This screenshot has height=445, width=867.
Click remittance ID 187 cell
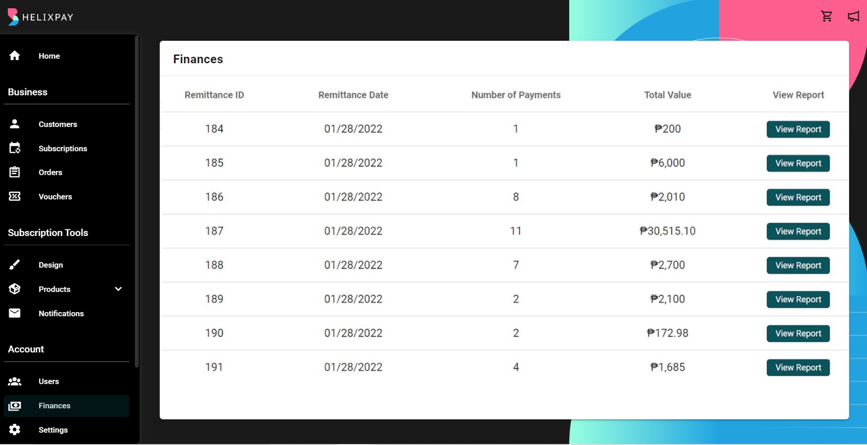point(214,231)
